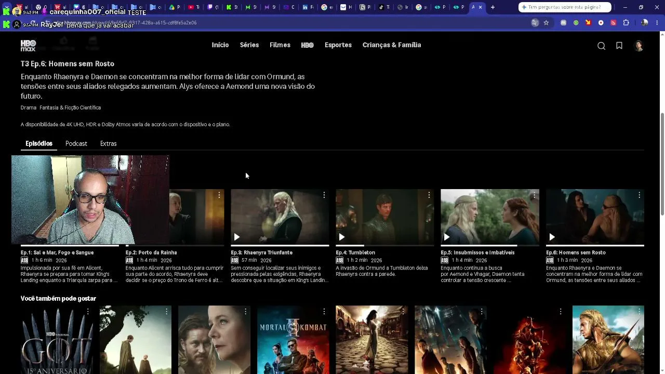Switch to the Extras tab
The height and width of the screenshot is (374, 665).
pyautogui.click(x=109, y=143)
